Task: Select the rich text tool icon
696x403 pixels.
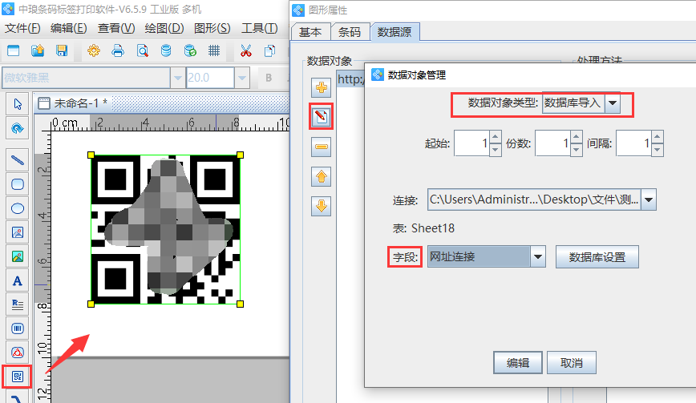Action: (x=18, y=304)
